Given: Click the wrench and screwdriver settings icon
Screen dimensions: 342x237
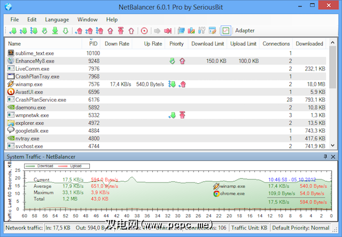Looking at the screenshot, I should [202, 31].
